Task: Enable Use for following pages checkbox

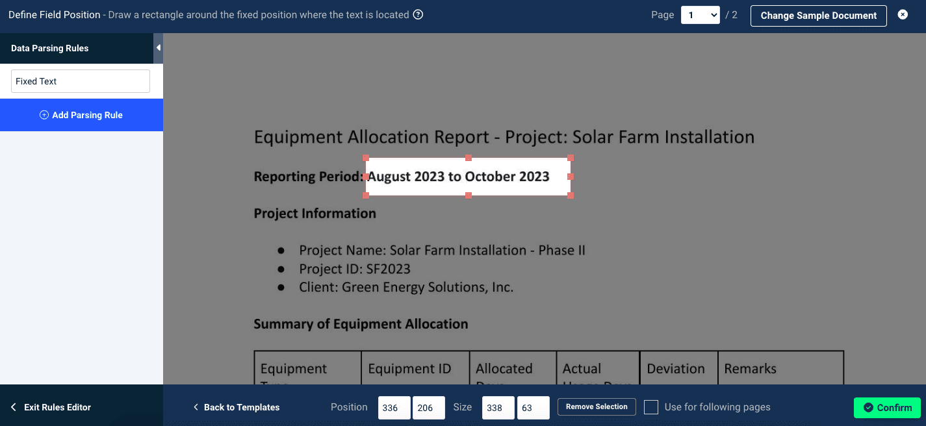Action: pyautogui.click(x=651, y=407)
